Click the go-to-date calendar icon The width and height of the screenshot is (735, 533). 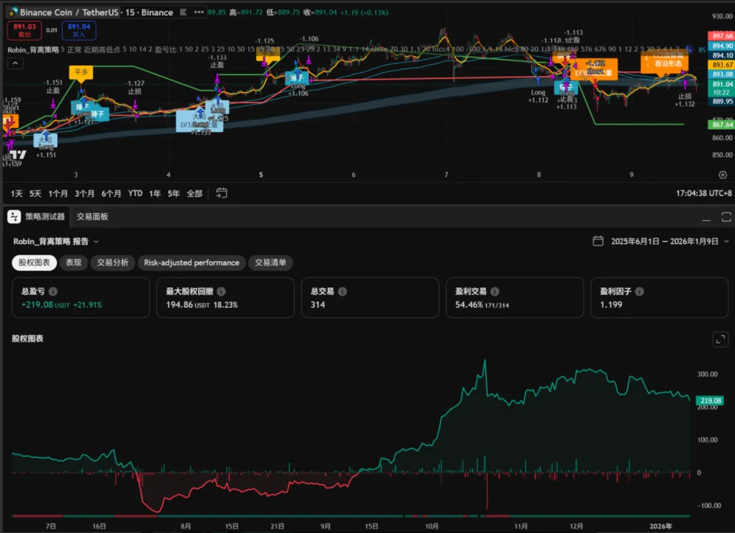[x=221, y=193]
